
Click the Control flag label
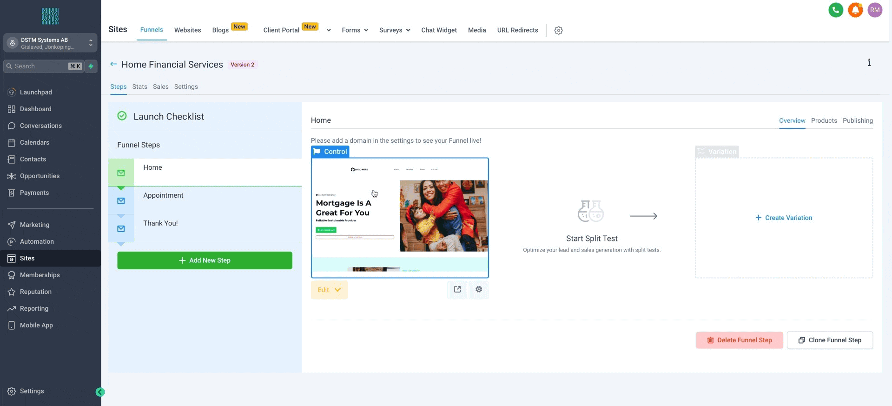(330, 152)
